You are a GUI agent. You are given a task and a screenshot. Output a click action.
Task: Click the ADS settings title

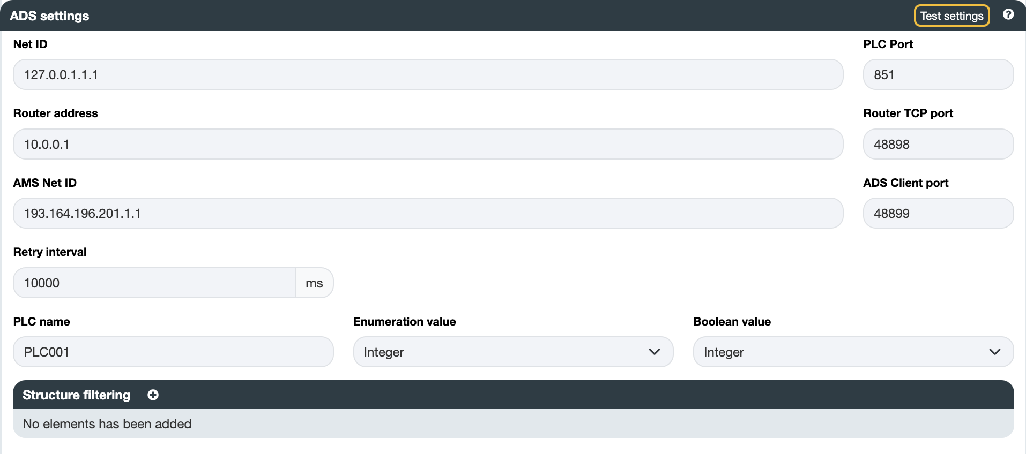49,16
